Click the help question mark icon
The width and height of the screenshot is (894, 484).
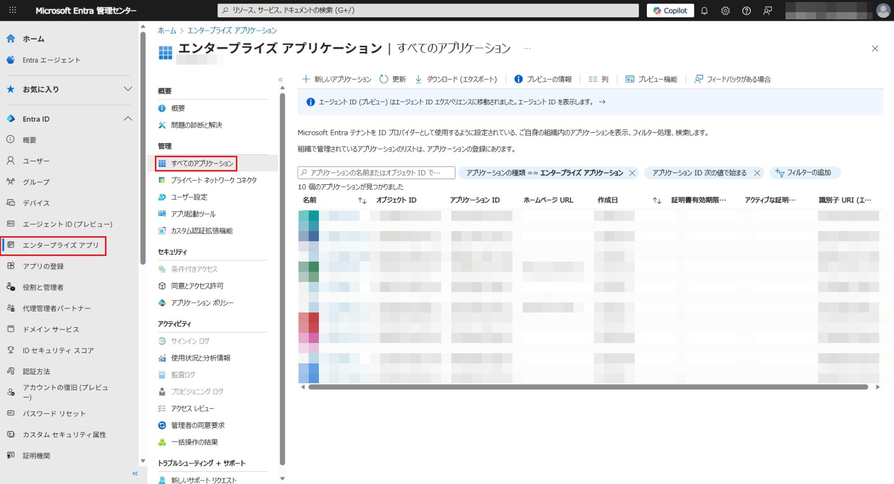pos(746,11)
